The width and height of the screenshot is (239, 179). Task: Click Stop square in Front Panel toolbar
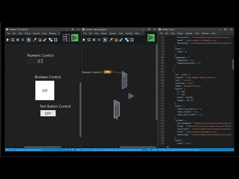(x=18, y=40)
